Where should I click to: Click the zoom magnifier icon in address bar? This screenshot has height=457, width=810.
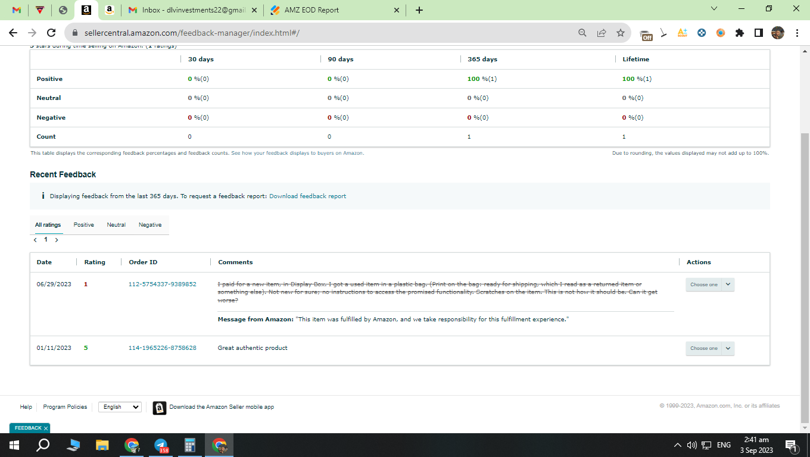pyautogui.click(x=582, y=33)
